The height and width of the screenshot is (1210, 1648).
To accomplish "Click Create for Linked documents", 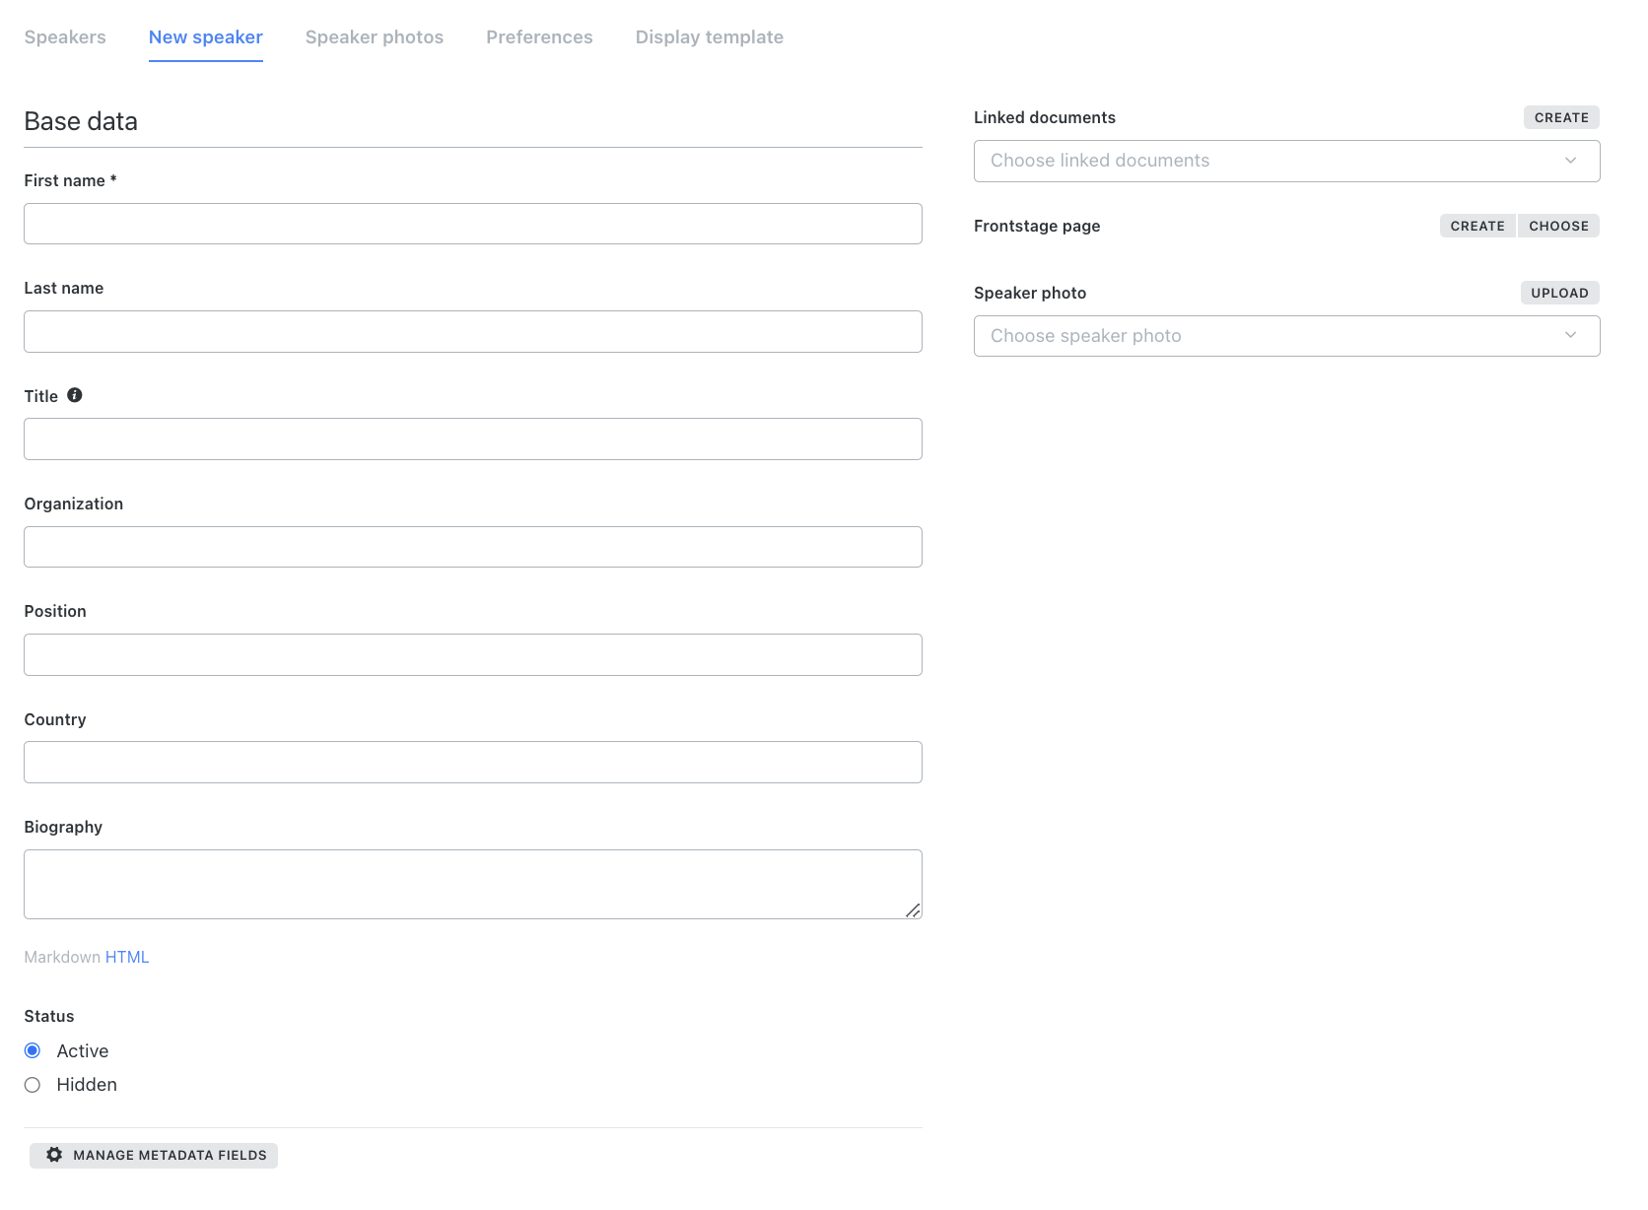I will click(1561, 117).
